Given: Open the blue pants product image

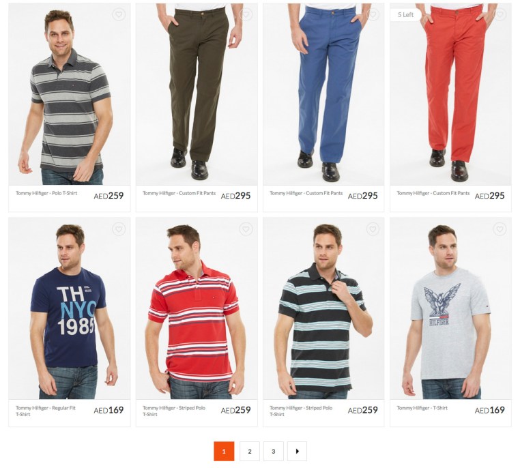Looking at the screenshot, I should (x=323, y=94).
